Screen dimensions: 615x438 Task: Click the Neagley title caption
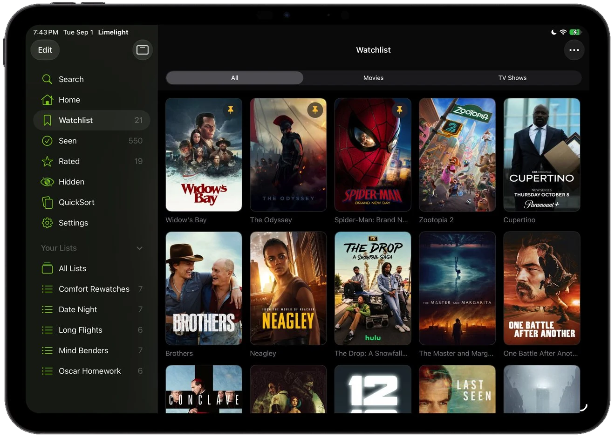263,354
